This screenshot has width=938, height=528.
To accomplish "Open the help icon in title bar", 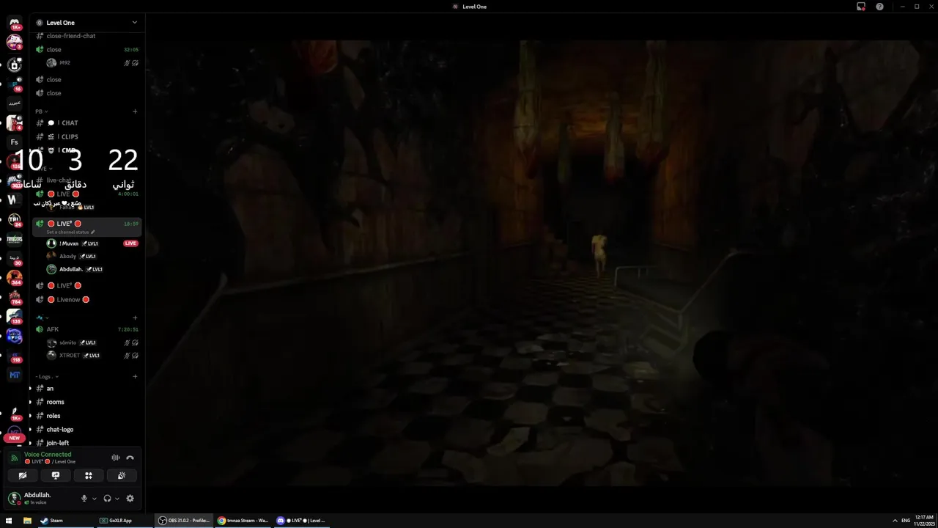I will click(879, 7).
